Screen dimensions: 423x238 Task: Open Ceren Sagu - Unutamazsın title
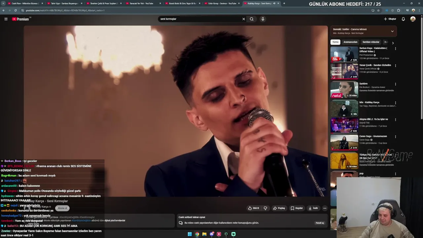(373, 136)
